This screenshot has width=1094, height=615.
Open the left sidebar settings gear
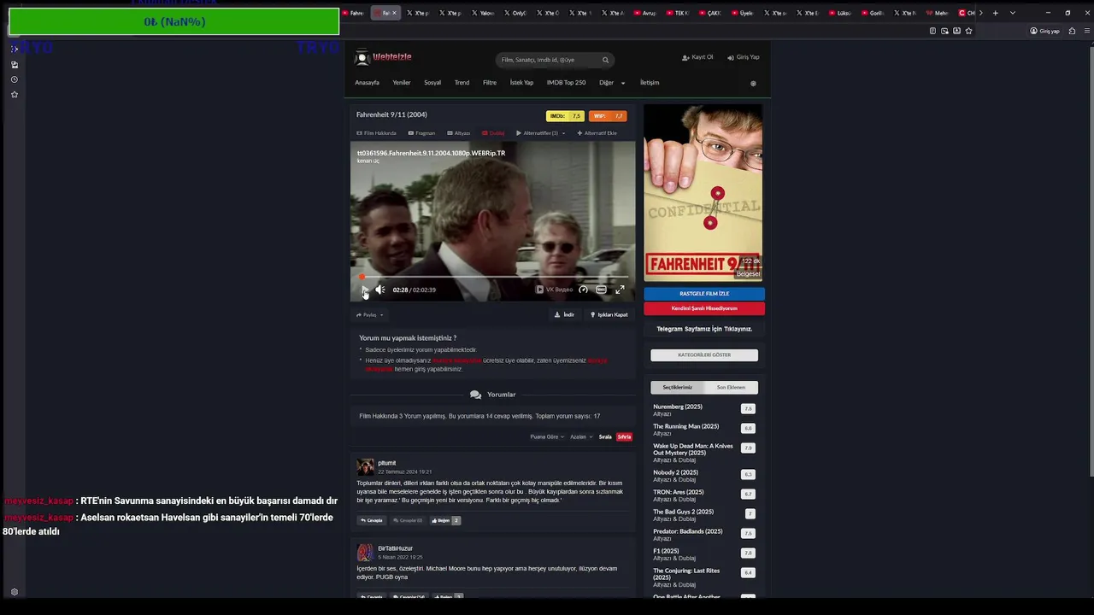15,592
